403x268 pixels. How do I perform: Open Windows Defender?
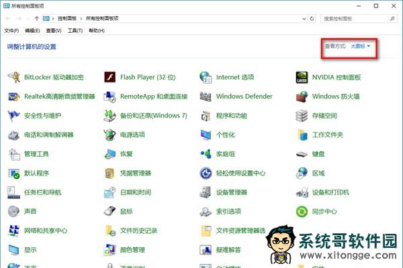coord(244,96)
